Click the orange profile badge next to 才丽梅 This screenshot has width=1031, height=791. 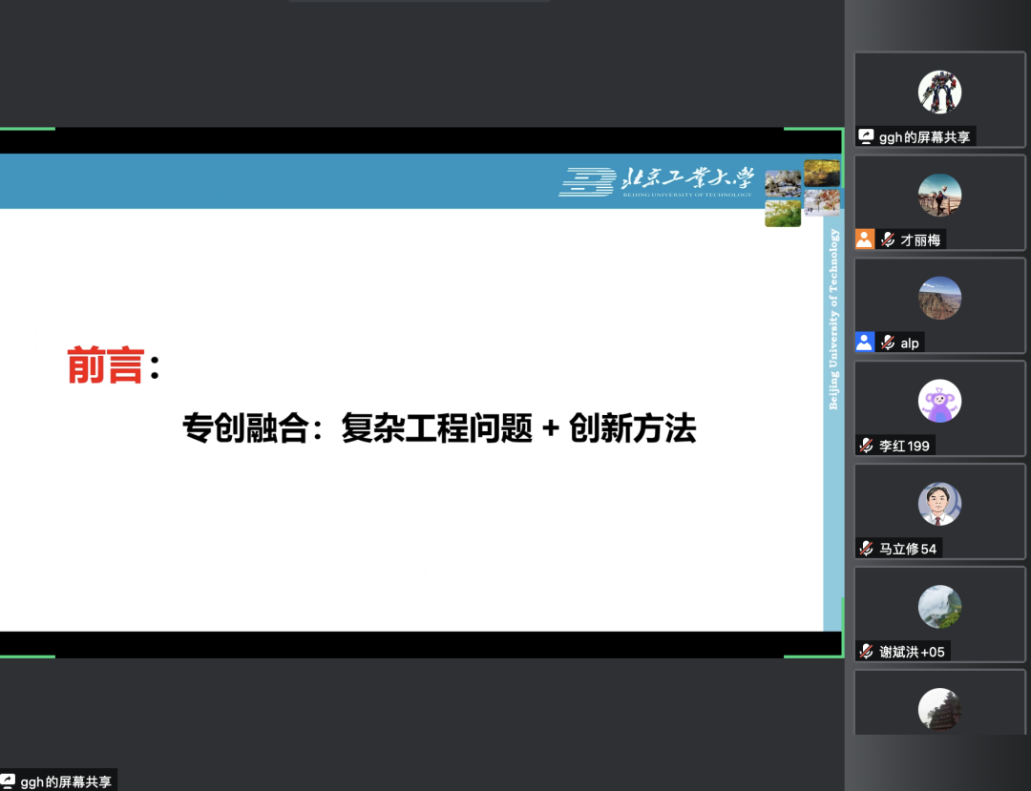[x=865, y=239]
